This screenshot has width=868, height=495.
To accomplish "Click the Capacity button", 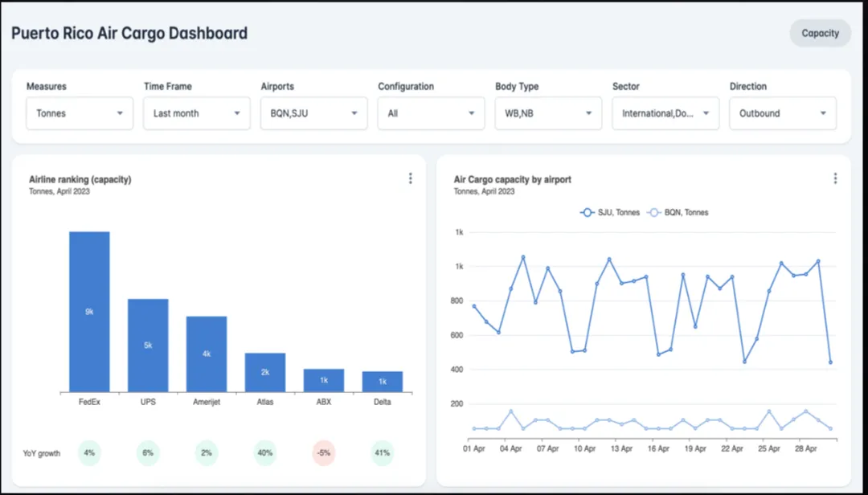I will 820,33.
